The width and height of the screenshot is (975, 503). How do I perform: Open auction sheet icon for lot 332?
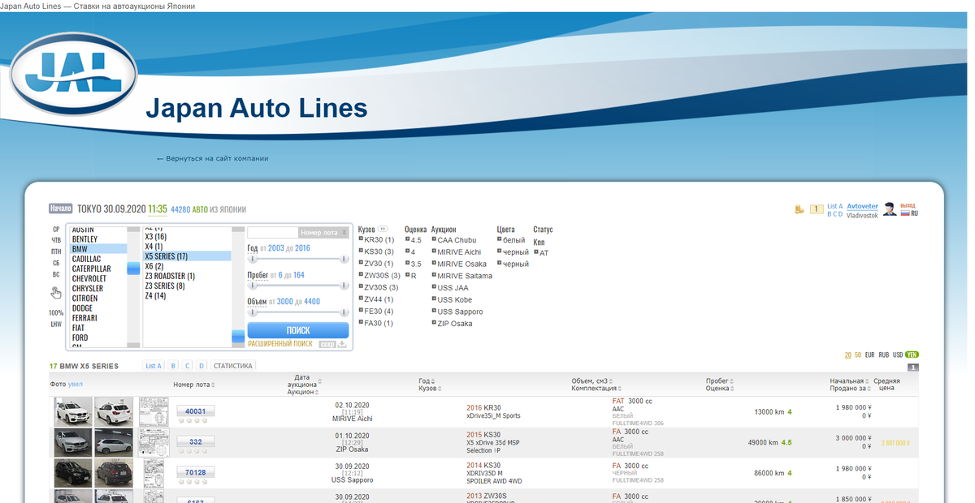point(152,442)
